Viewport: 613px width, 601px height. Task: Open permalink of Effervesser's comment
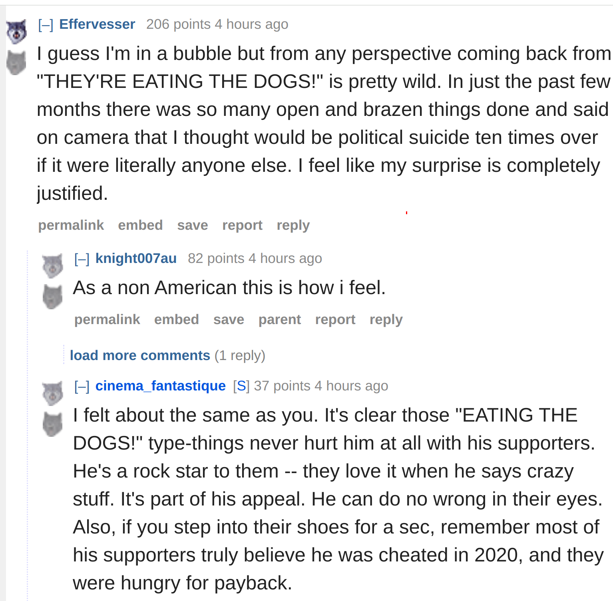71,225
